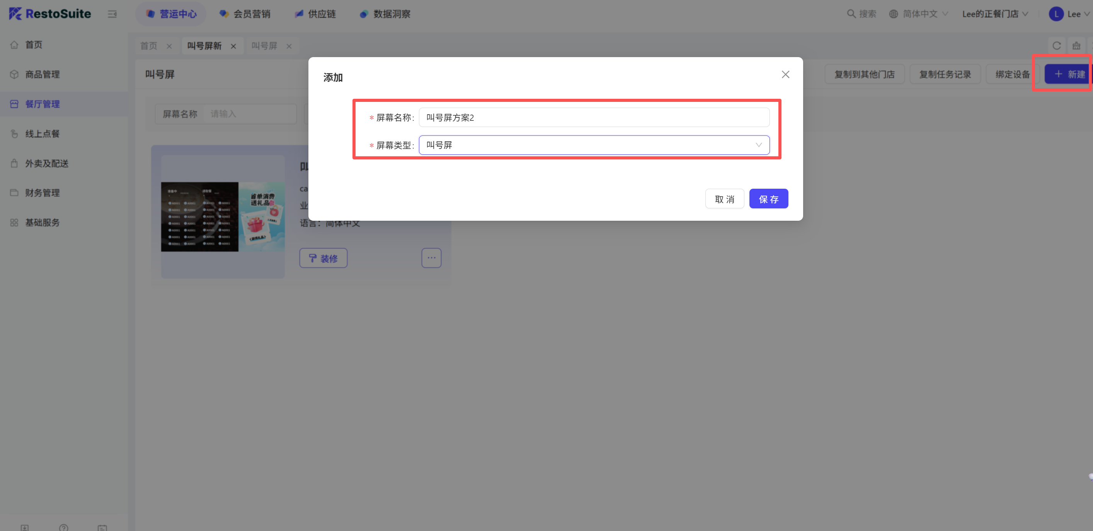The image size is (1093, 531).
Task: Click the calling screen preview thumbnail
Action: pyautogui.click(x=222, y=216)
